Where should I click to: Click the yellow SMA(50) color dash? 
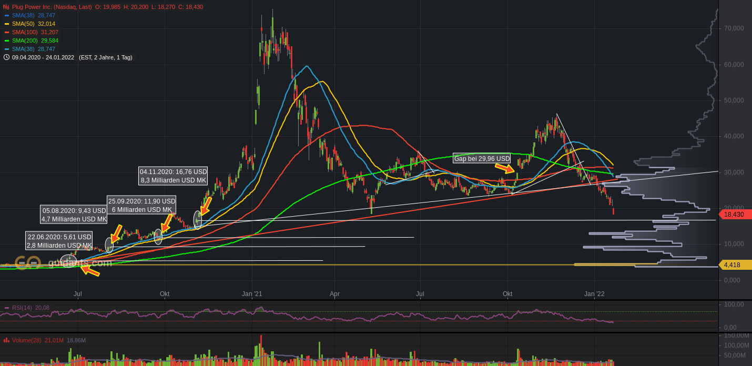(7, 24)
